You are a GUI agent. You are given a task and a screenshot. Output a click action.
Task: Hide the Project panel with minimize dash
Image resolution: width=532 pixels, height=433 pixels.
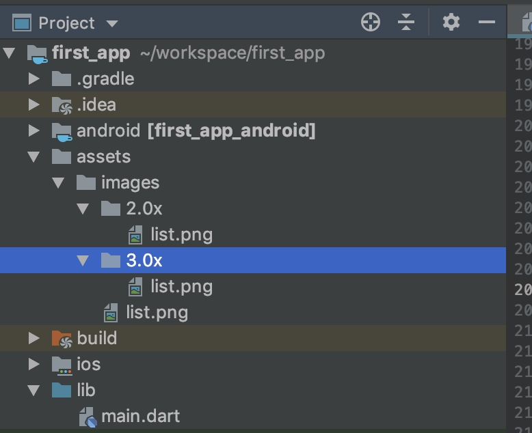(487, 23)
